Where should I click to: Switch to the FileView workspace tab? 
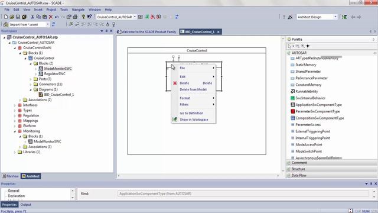[11, 176]
